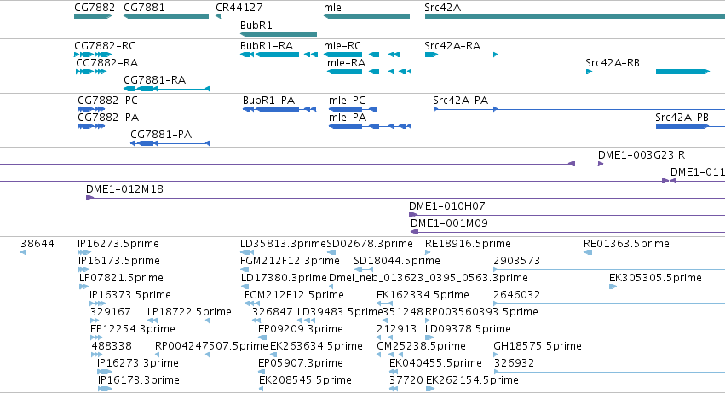725x393 pixels.
Task: Select the CR44127 gene label
Action: click(x=239, y=8)
